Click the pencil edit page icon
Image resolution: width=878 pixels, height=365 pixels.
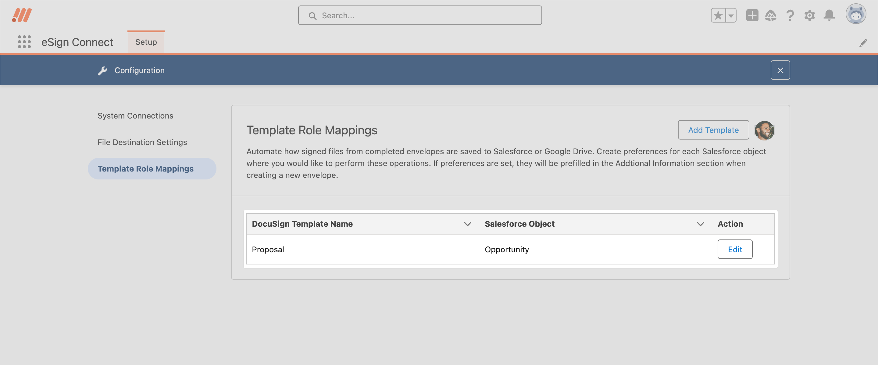(x=863, y=43)
